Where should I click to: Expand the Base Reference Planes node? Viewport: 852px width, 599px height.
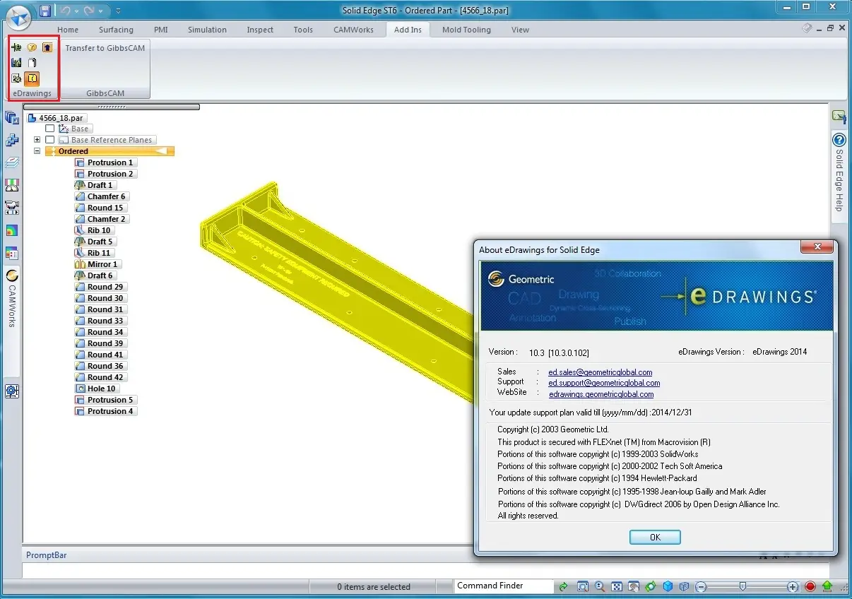click(x=37, y=140)
